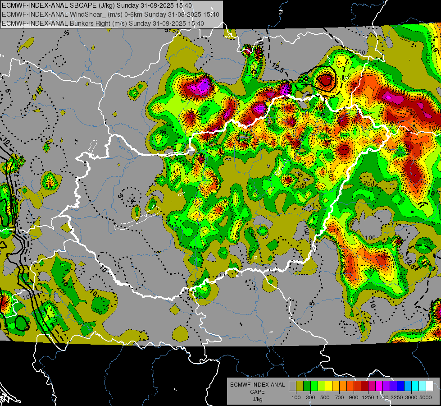The height and width of the screenshot is (406, 441).
Task: Click the '3000' value on the legend scale
Action: 411,397
